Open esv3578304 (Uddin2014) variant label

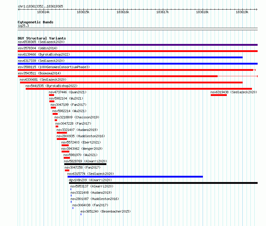[x=38, y=48]
